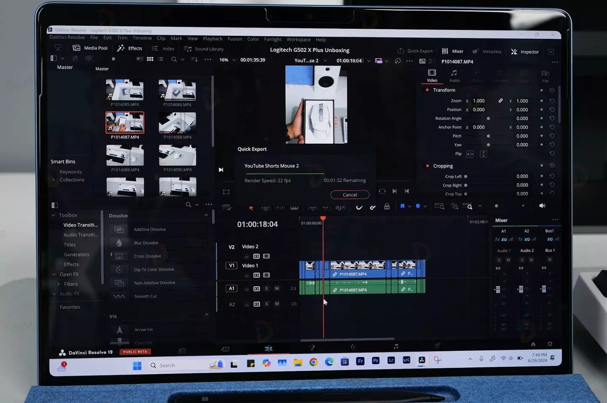
Task: Expand the Collections smart bin
Action: [53, 180]
